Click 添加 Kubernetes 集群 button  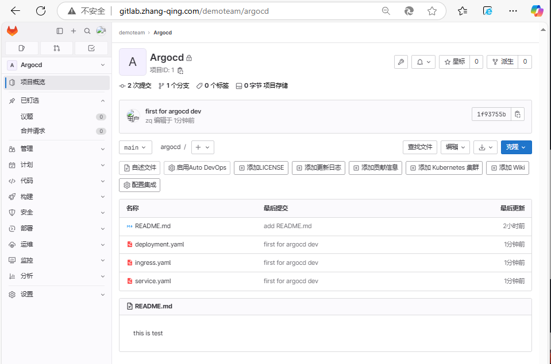[444, 167]
